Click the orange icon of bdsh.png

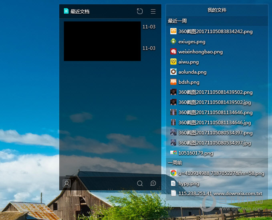click(x=173, y=82)
